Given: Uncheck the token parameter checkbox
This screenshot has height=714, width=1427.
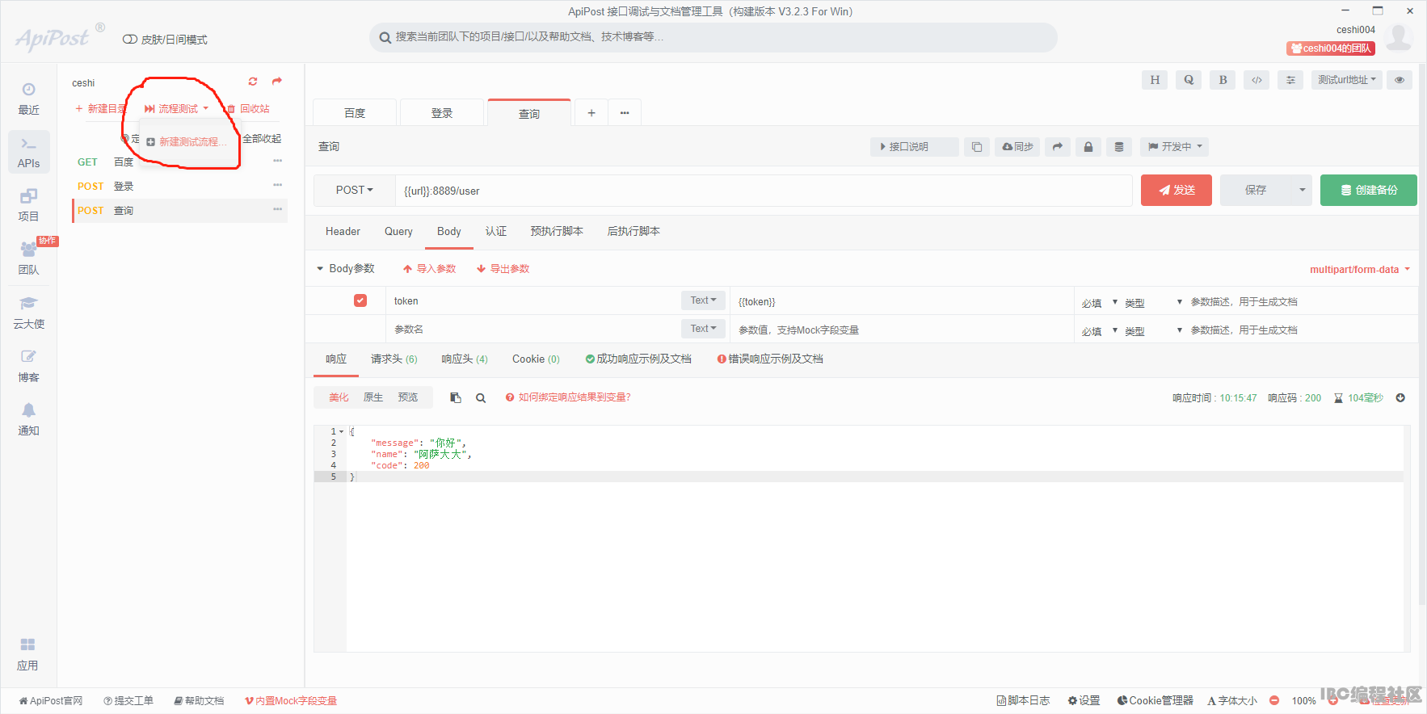Looking at the screenshot, I should 360,300.
